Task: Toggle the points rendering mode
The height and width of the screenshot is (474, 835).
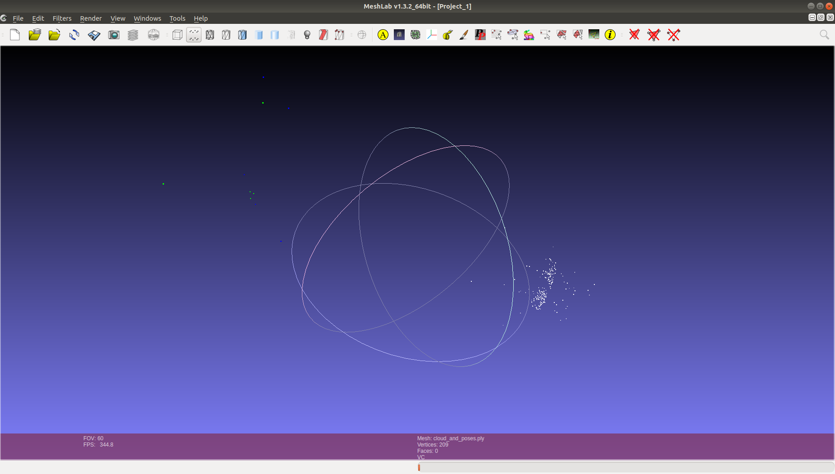Action: [x=193, y=35]
